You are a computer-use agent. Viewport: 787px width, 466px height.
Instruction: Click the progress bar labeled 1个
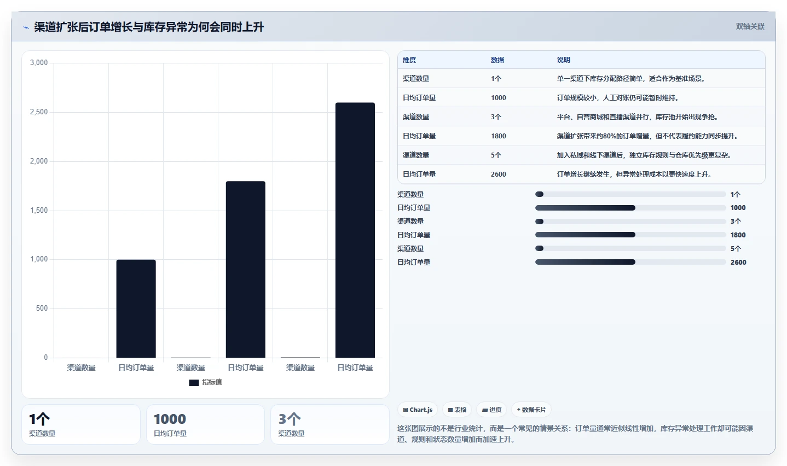coord(630,194)
